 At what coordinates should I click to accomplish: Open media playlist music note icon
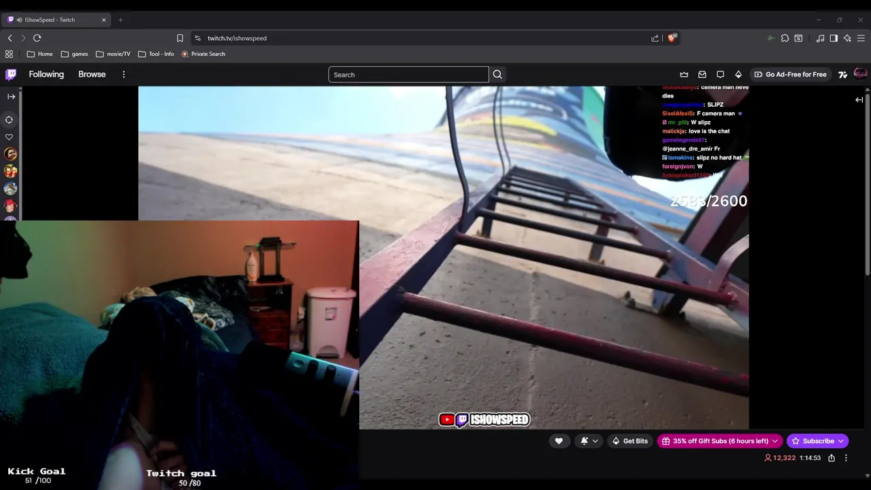coord(820,38)
